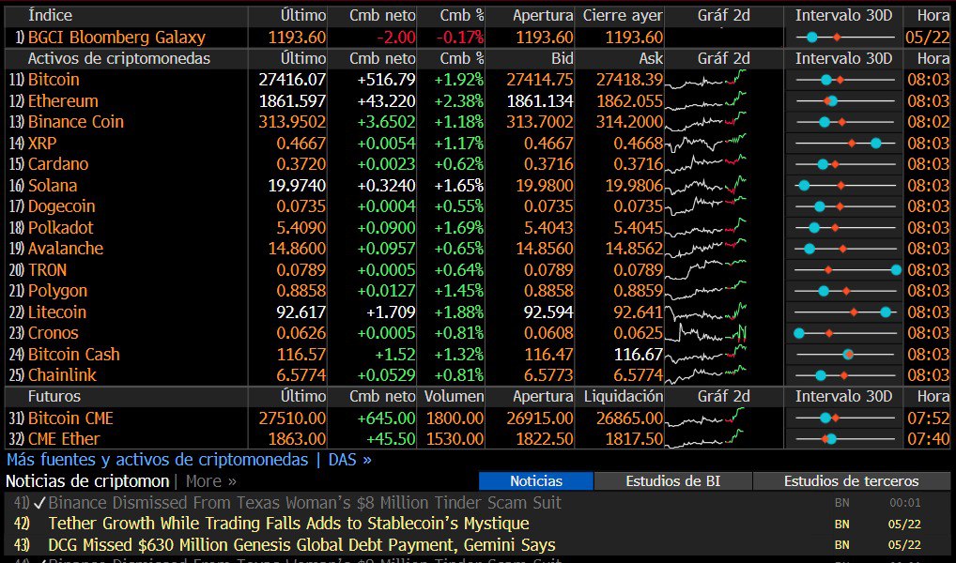Click the Avalanche asset name
The width and height of the screenshot is (956, 563).
point(65,249)
